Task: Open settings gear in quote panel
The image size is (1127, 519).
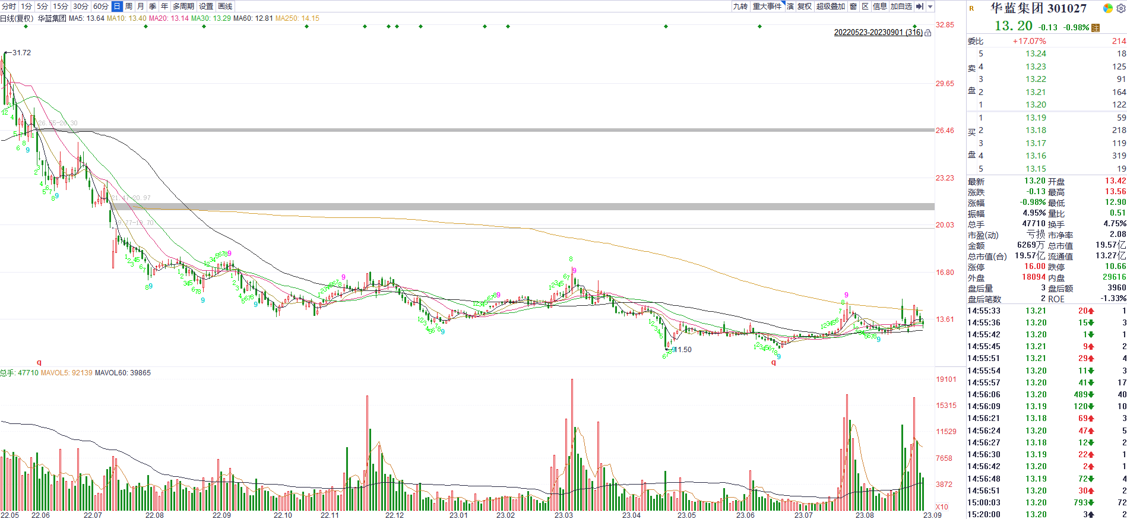Action: pyautogui.click(x=1120, y=8)
